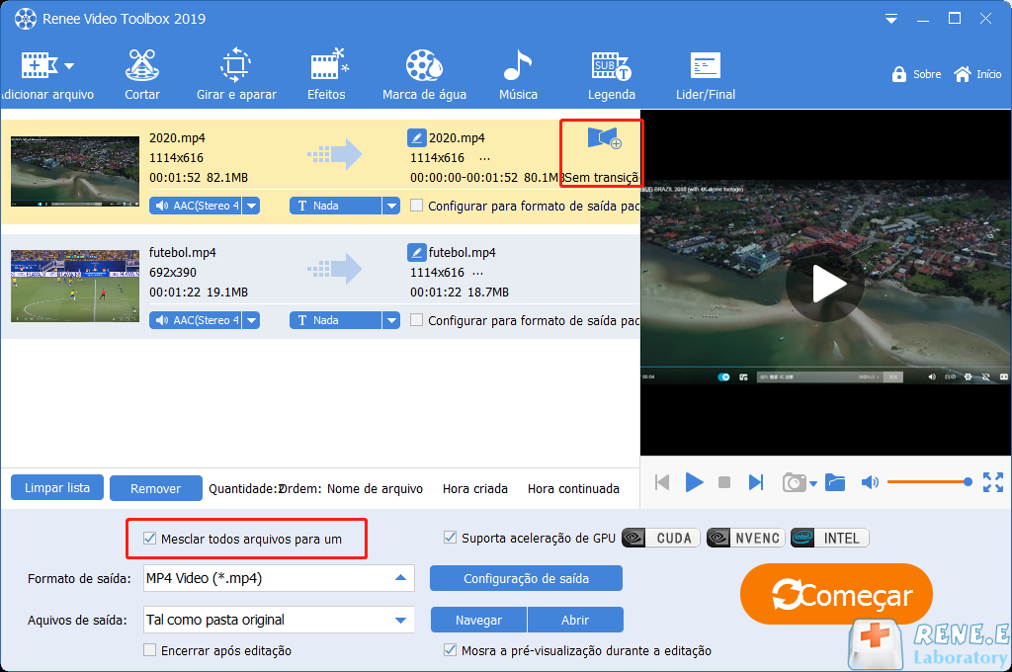Enable Encerrar após editação checkbox
The image size is (1012, 672).
pos(150,650)
